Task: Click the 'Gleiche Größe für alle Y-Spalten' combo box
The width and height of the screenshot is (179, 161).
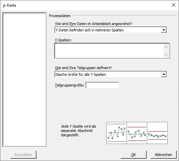Action: [111, 74]
